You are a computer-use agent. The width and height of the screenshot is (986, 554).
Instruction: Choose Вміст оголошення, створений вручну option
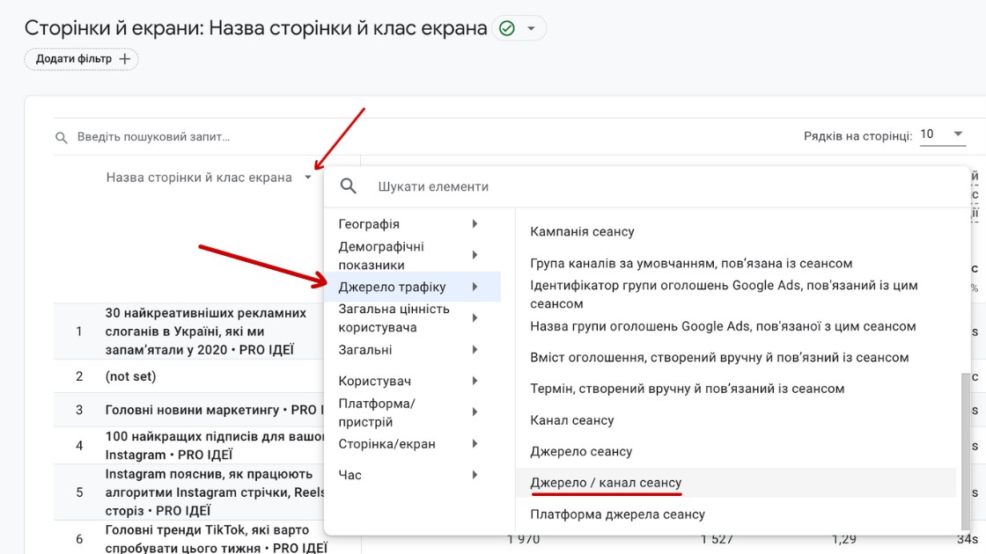[719, 357]
